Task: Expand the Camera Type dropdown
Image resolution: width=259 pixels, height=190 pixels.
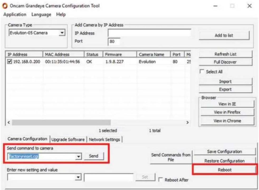Action: pyautogui.click(x=62, y=33)
